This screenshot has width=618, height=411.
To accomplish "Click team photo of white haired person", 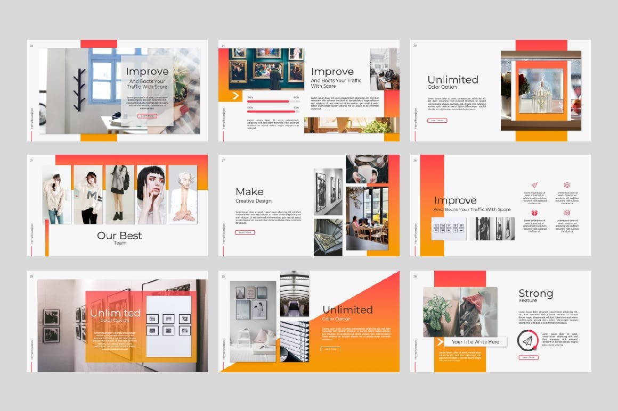I will 183,194.
